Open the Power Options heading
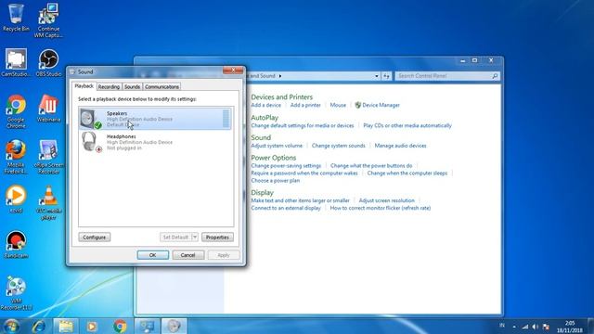 tap(274, 158)
